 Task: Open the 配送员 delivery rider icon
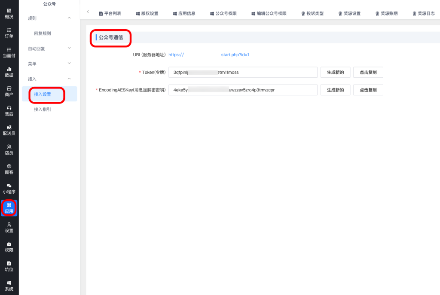(x=9, y=127)
